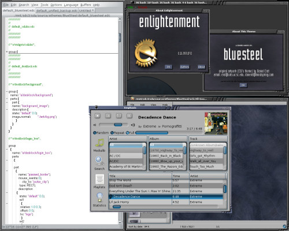The height and width of the screenshot is (231, 289).
Task: Click the low-volume speaker icon in Emphasis
Action: [95, 125]
